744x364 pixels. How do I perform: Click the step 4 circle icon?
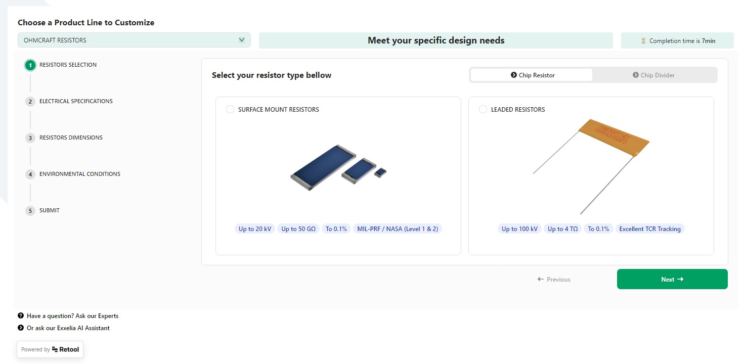click(30, 174)
